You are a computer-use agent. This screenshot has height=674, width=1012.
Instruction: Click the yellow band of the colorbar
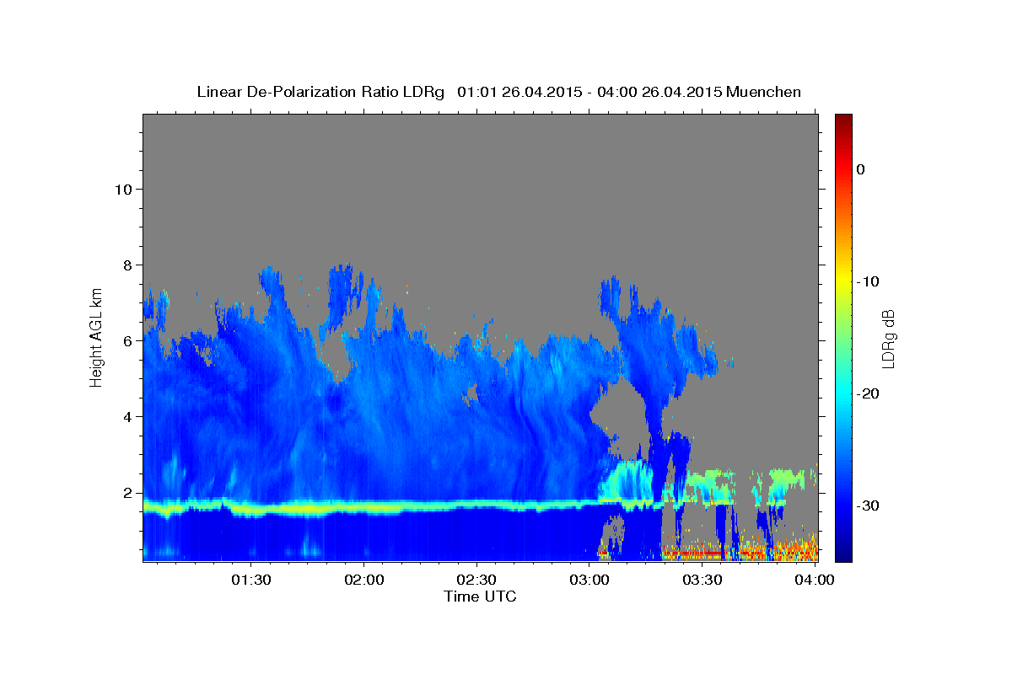pos(843,281)
